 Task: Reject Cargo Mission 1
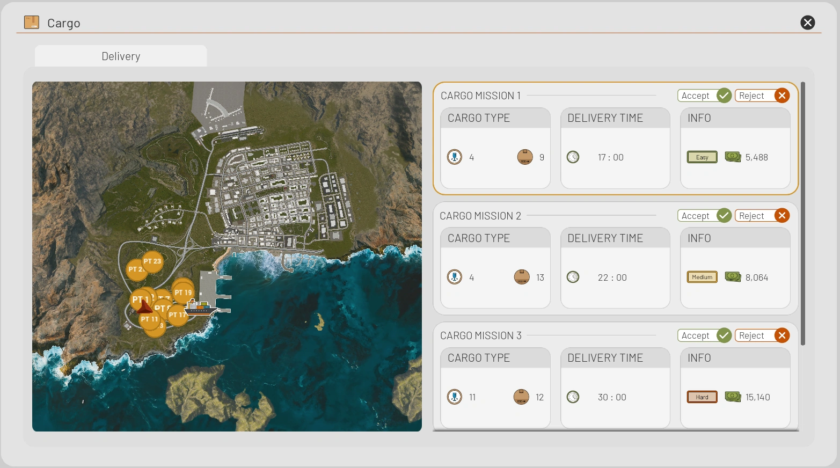point(762,96)
